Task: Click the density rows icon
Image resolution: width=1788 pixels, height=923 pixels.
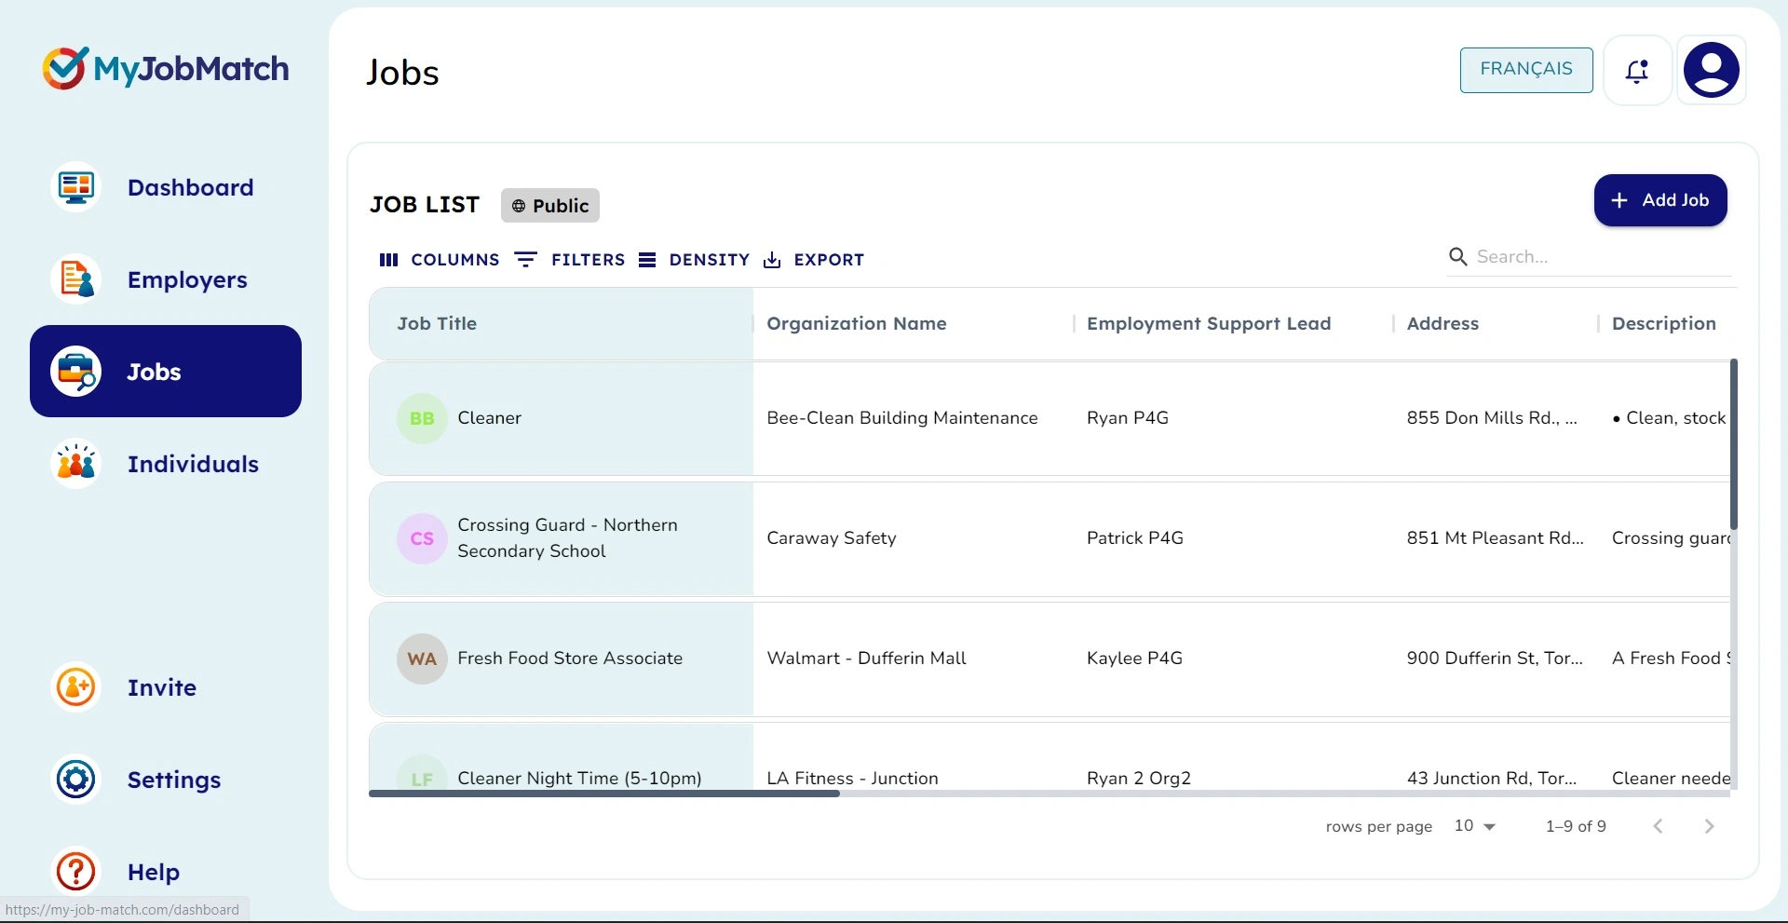Action: coord(647,260)
